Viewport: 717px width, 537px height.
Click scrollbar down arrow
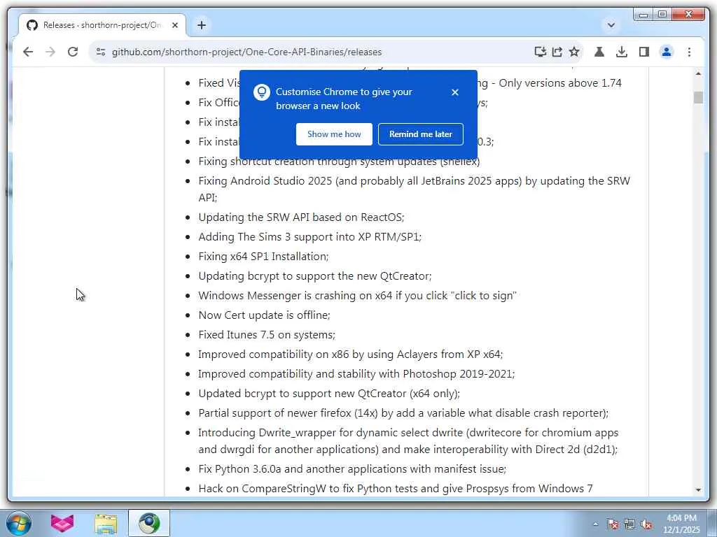(698, 490)
